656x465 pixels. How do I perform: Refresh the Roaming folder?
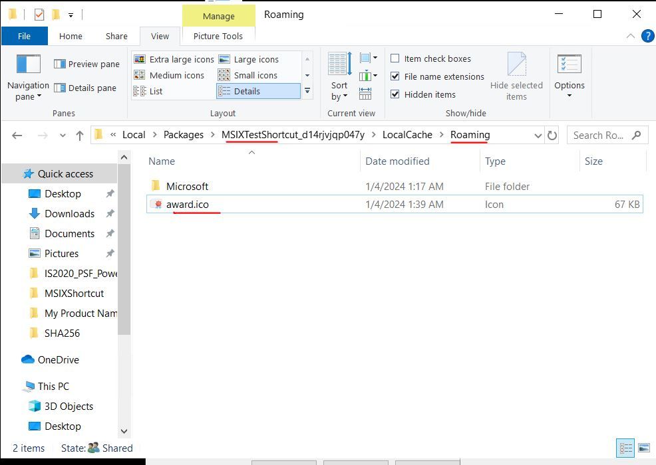(552, 135)
